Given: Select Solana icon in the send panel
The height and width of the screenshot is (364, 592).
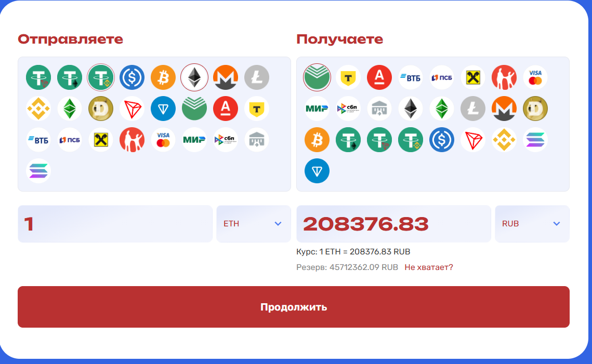Looking at the screenshot, I should 38,171.
